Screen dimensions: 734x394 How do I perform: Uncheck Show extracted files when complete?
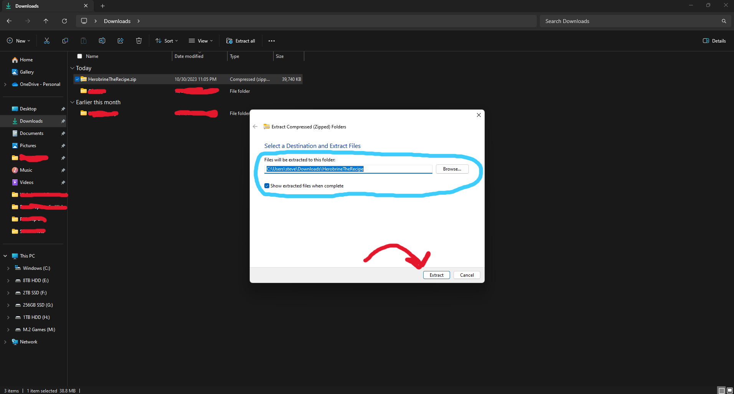click(x=267, y=186)
